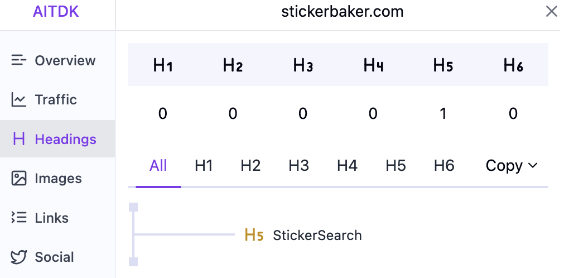
Task: Click the StickerSearch heading entry
Action: [317, 236]
